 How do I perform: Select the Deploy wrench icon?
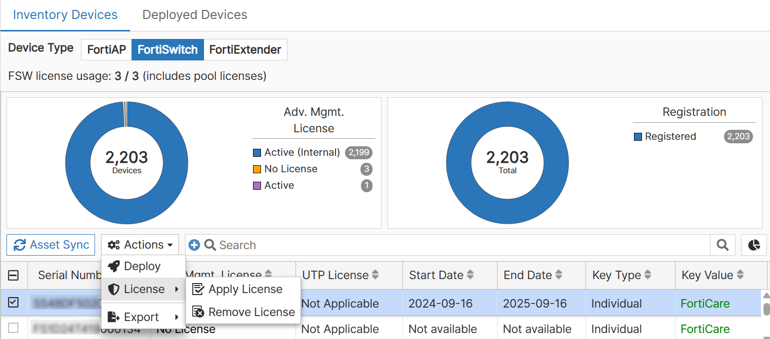113,266
